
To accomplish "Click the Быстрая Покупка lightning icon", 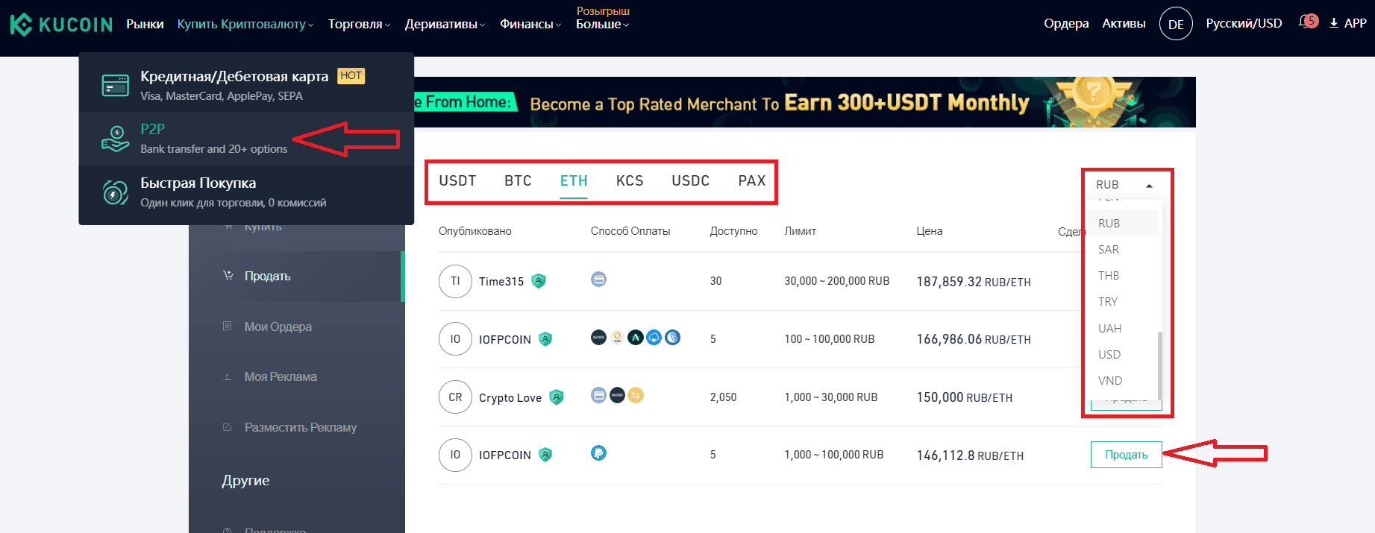I will pos(116,192).
